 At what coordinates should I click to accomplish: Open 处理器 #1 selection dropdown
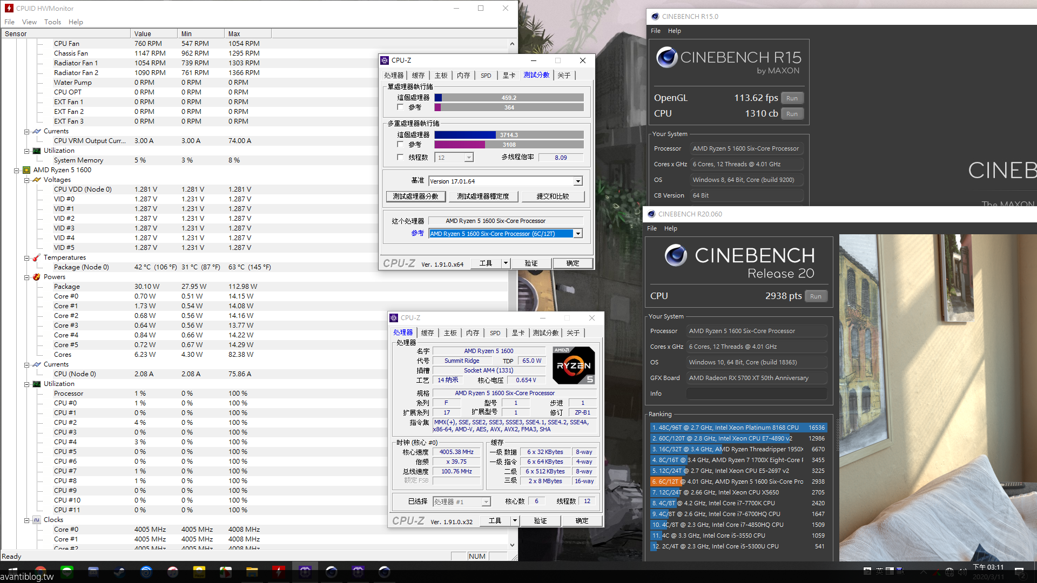pyautogui.click(x=486, y=502)
